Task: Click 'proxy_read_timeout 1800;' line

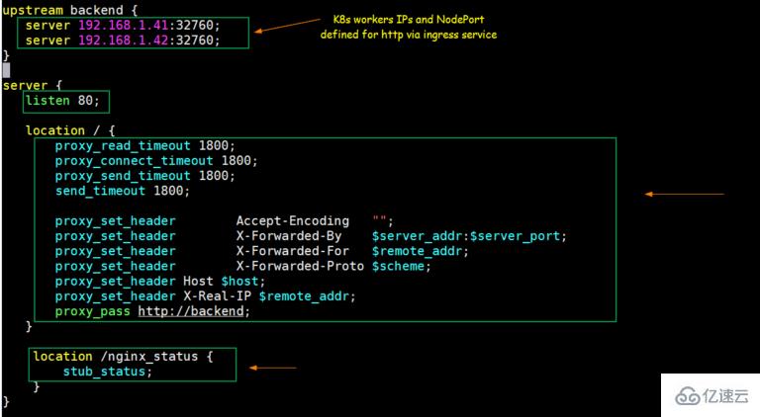Action: (144, 145)
